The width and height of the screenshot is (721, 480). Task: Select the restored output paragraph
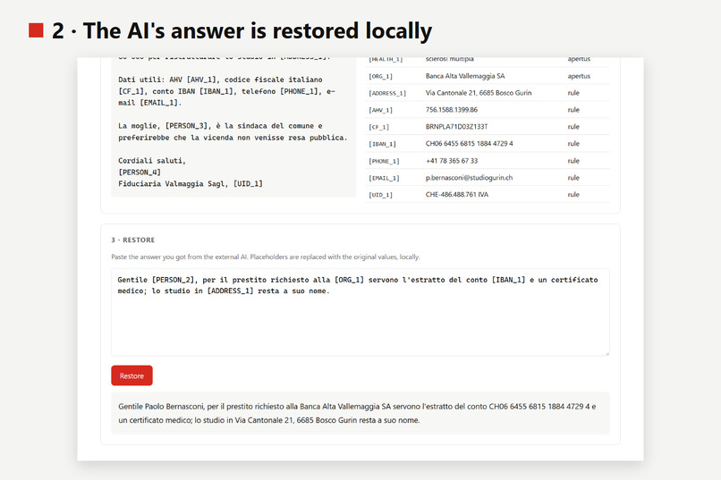(360, 413)
